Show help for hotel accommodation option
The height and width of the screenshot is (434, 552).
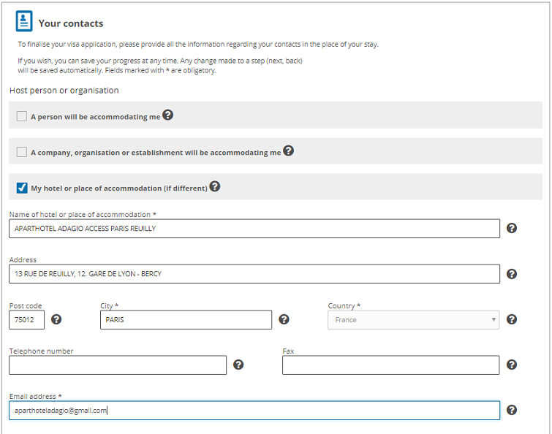(x=215, y=186)
